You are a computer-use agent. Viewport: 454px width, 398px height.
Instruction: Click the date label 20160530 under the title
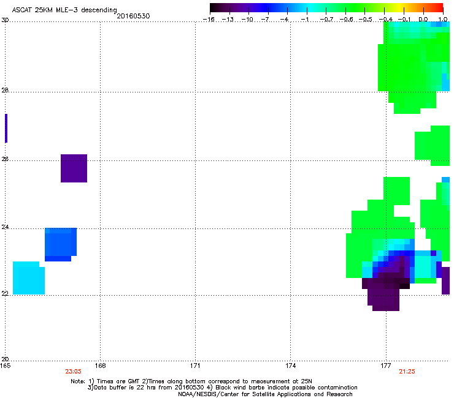[133, 16]
